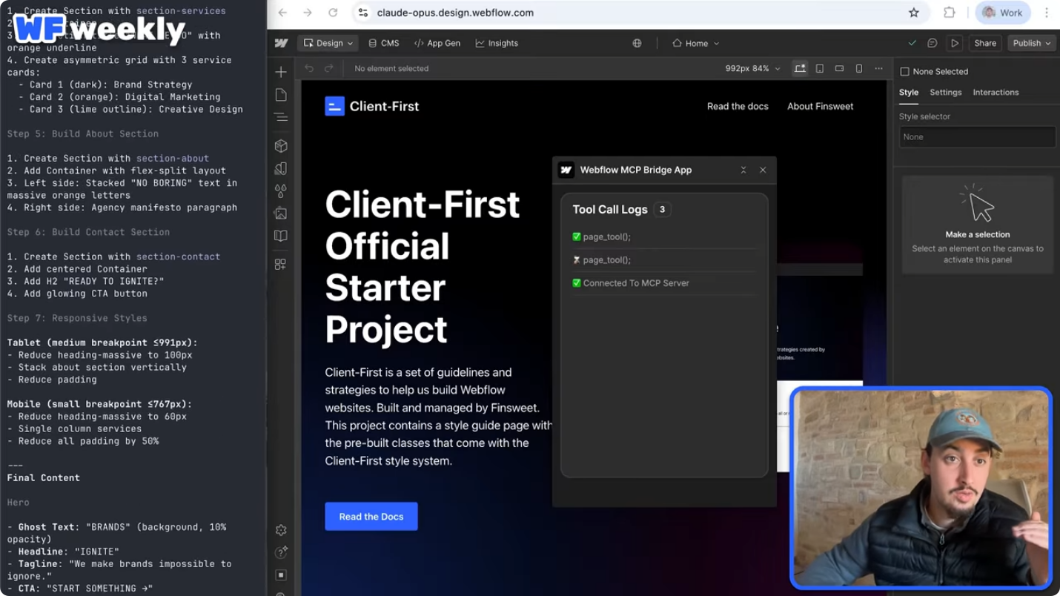The width and height of the screenshot is (1060, 596).
Task: Open the Variables panel icon
Action: tap(281, 168)
